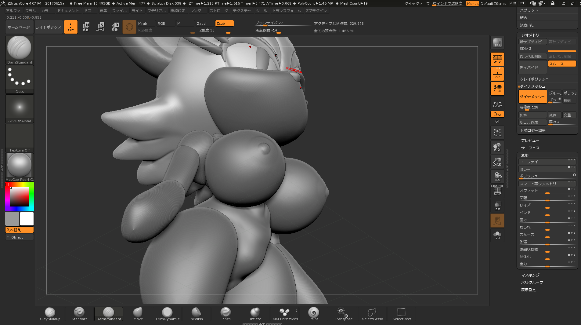Click the ライトボックス button

49,27
